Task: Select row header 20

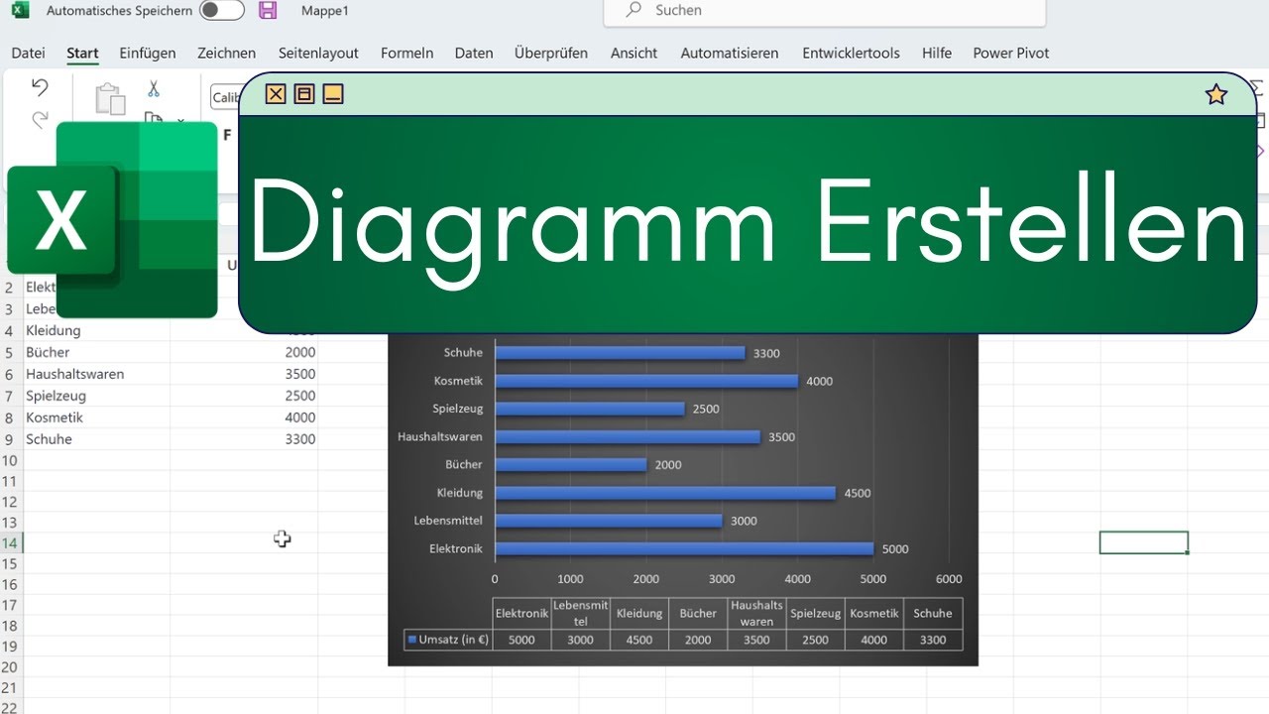Action: (x=11, y=667)
